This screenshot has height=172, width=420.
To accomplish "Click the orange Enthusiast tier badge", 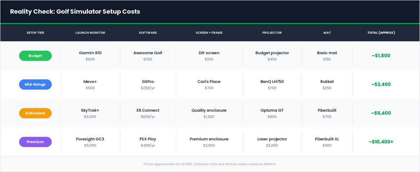I will (x=35, y=113).
